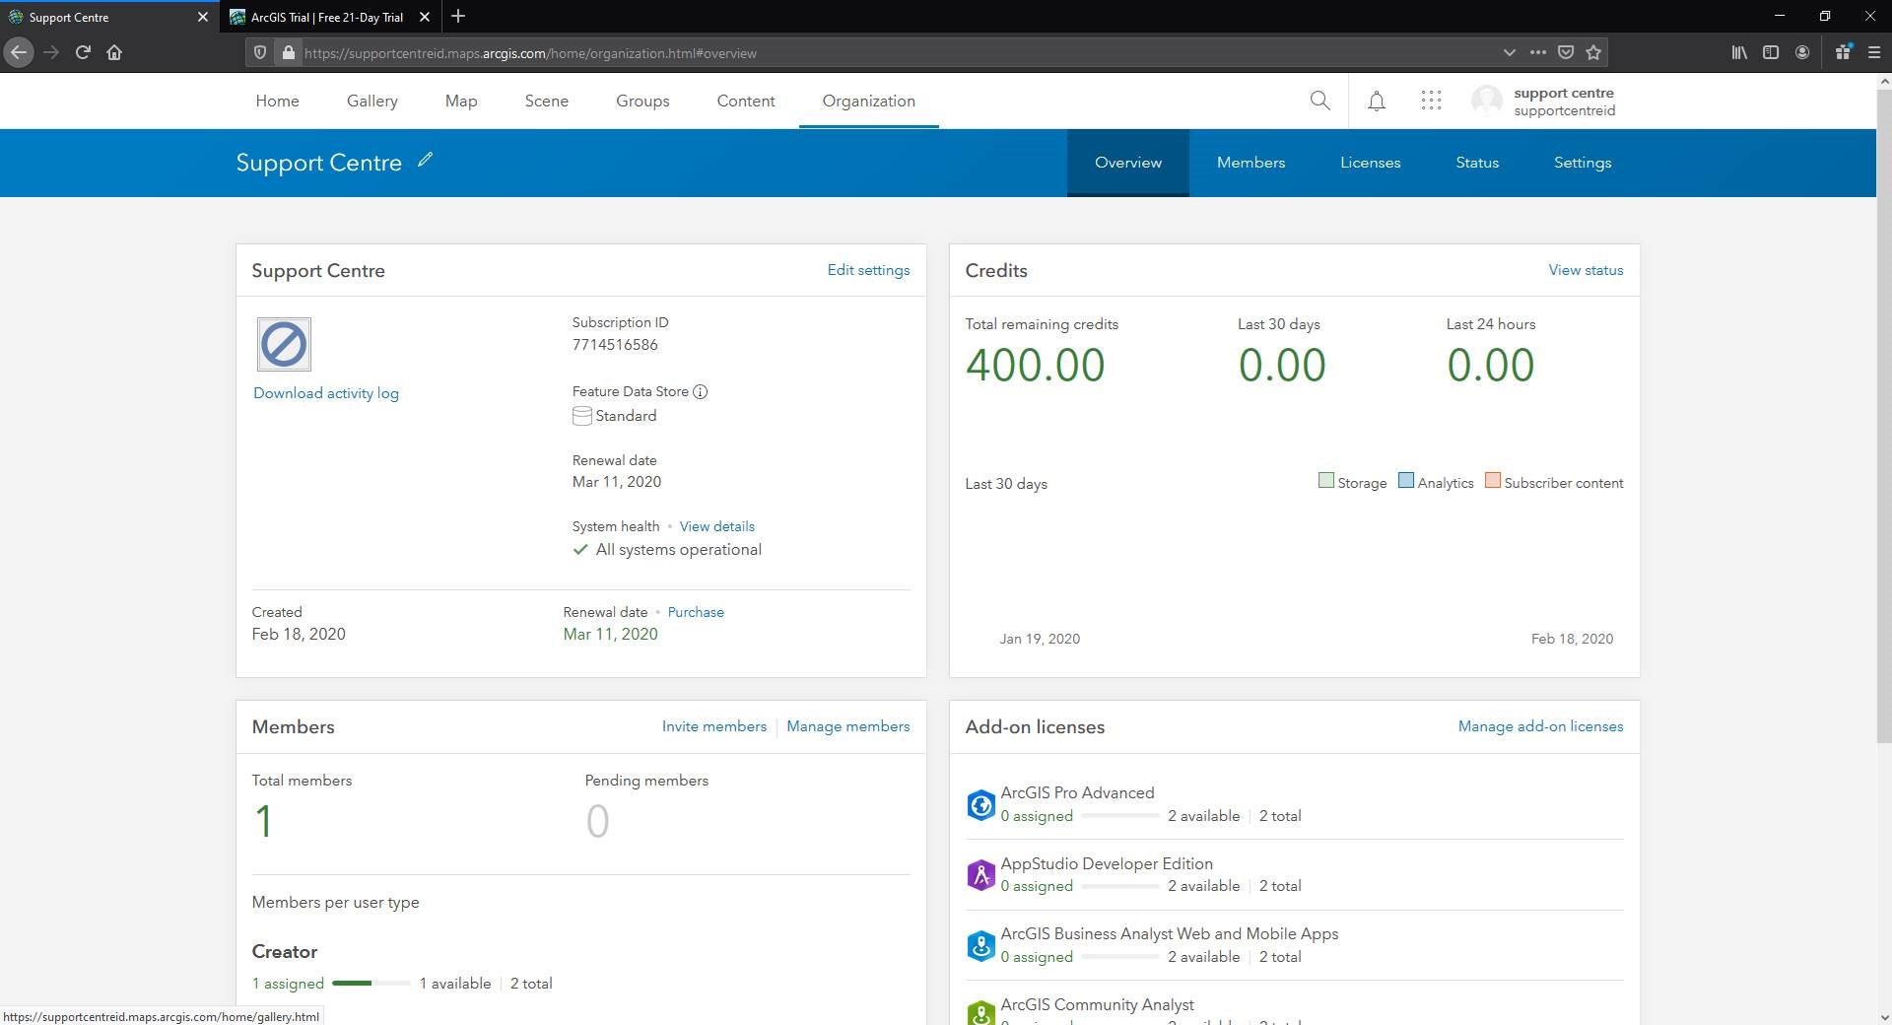Open the search magnifier in the ArcGIS header
This screenshot has width=1892, height=1025.
(1319, 101)
